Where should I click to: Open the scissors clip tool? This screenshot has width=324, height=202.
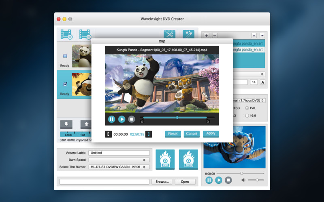169,34
